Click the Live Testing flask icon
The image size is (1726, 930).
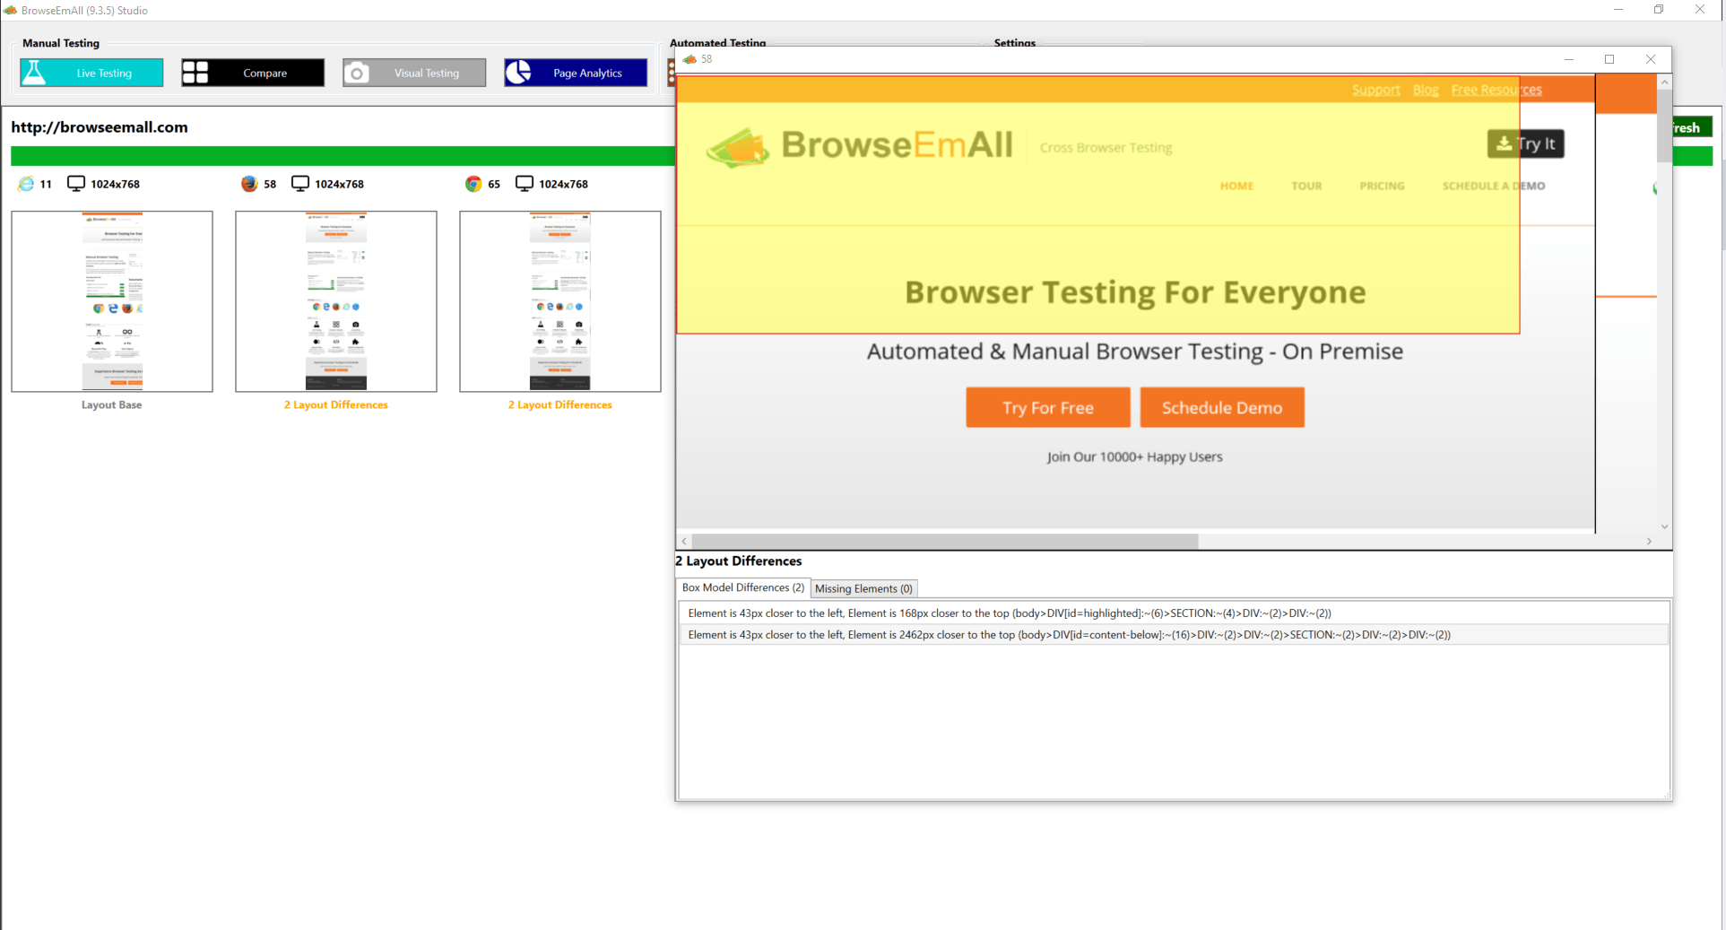pyautogui.click(x=34, y=73)
